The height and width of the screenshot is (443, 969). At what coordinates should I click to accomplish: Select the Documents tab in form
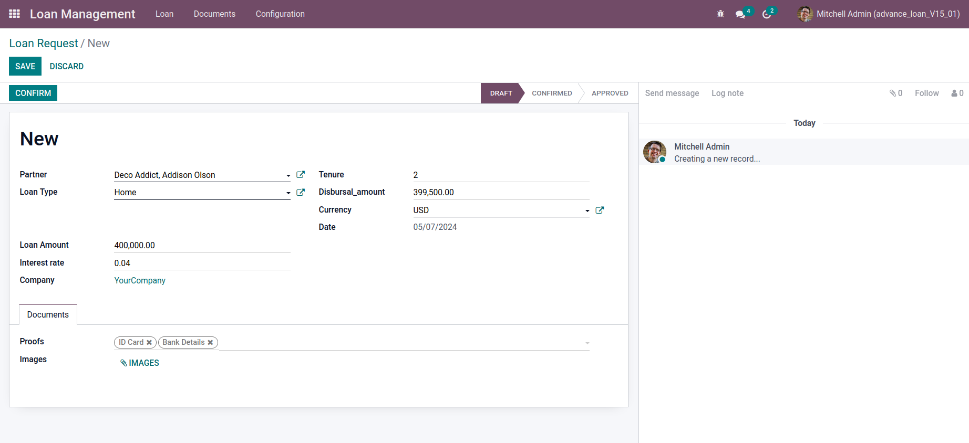(48, 314)
